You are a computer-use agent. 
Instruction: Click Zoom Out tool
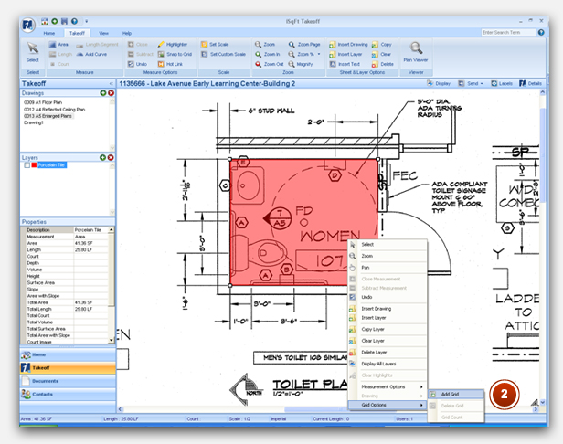tap(270, 64)
